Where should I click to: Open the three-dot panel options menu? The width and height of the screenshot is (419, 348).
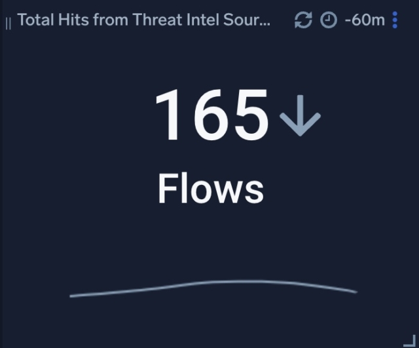point(395,20)
